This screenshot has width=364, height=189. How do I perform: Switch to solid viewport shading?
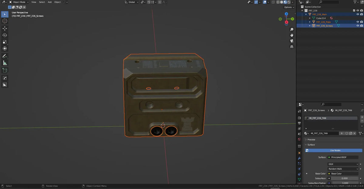[281, 2]
